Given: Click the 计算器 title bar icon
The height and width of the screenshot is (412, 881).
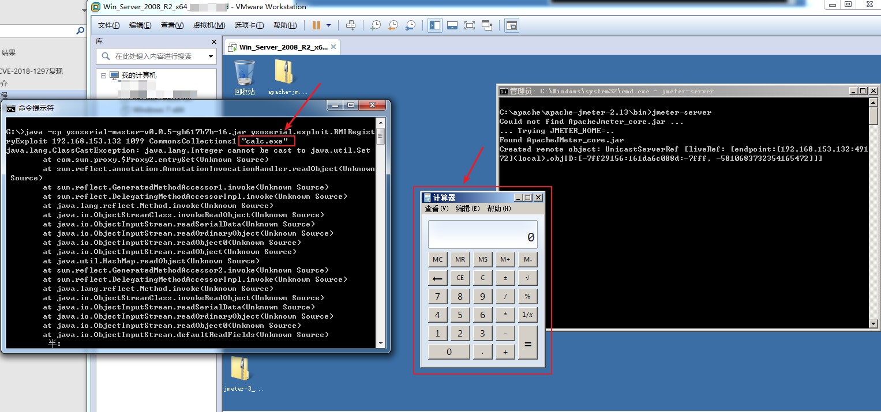Looking at the screenshot, I should pos(428,198).
